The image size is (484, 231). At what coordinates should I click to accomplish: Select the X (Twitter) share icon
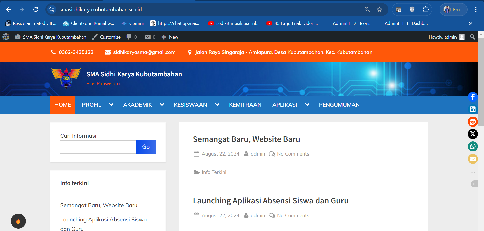coord(473,134)
